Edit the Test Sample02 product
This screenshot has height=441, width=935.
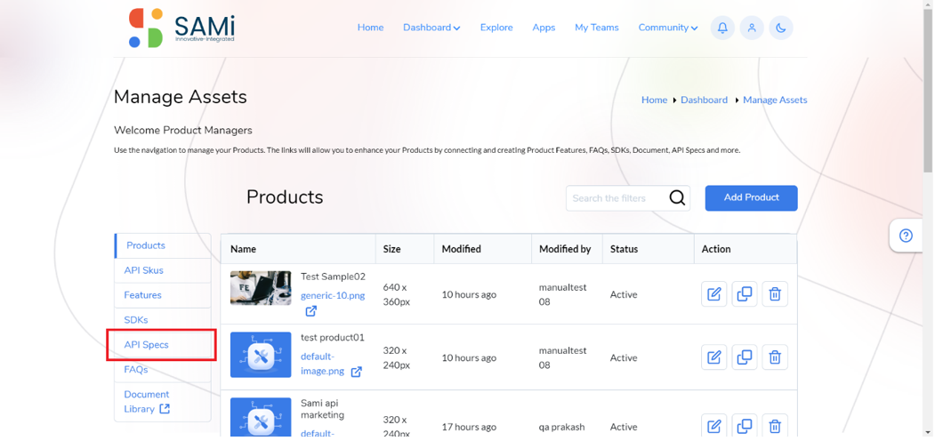pos(713,293)
